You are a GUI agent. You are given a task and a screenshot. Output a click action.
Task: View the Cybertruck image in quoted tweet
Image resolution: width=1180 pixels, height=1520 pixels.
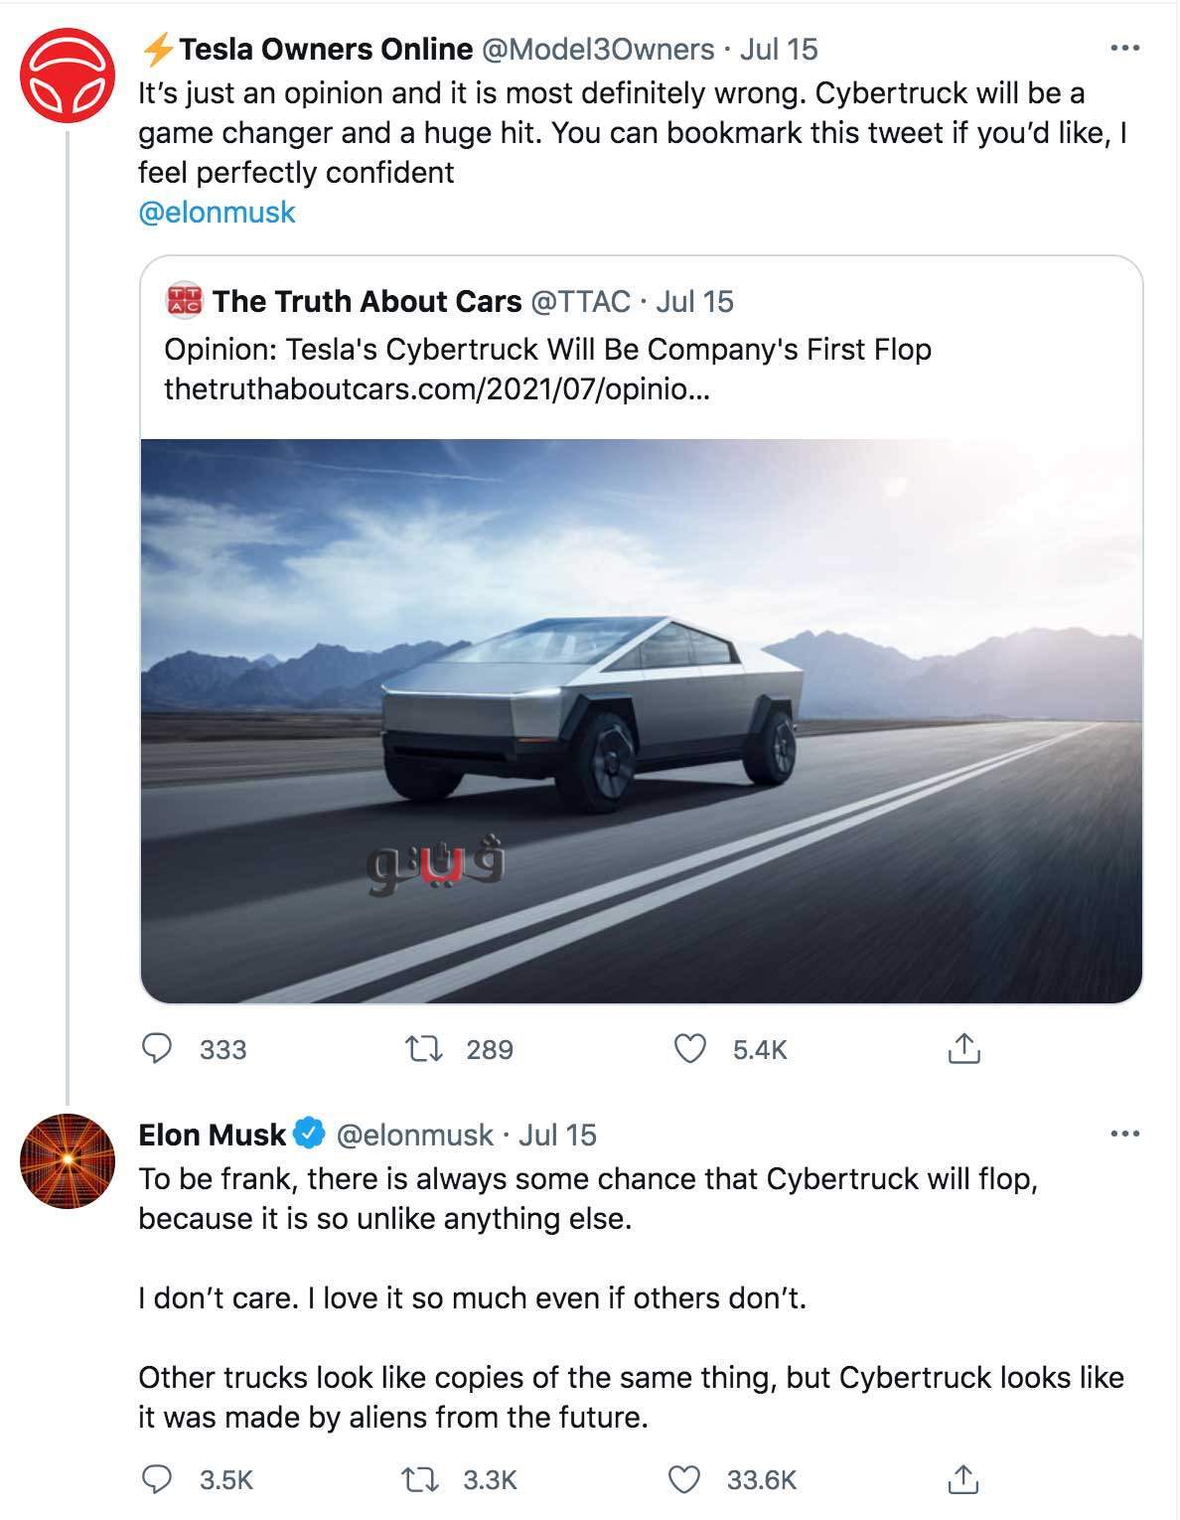click(x=642, y=720)
